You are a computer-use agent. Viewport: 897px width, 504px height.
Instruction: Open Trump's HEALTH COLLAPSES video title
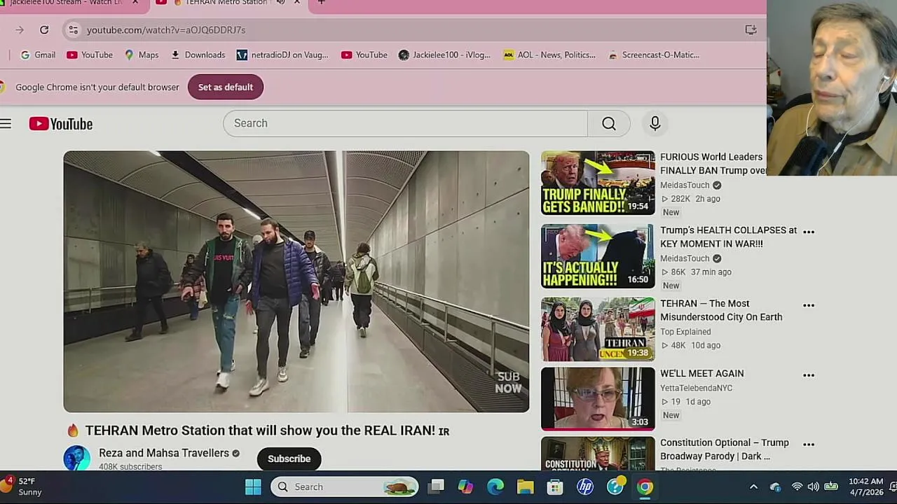click(x=728, y=237)
